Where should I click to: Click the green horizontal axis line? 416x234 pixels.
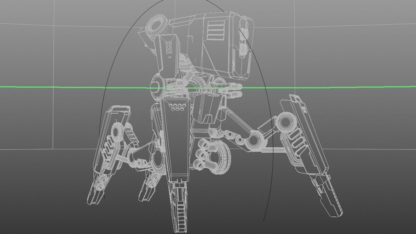click(208, 87)
